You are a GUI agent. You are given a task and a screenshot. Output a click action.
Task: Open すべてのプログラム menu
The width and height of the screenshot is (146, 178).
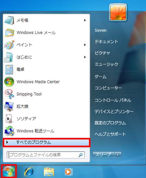pos(46,142)
